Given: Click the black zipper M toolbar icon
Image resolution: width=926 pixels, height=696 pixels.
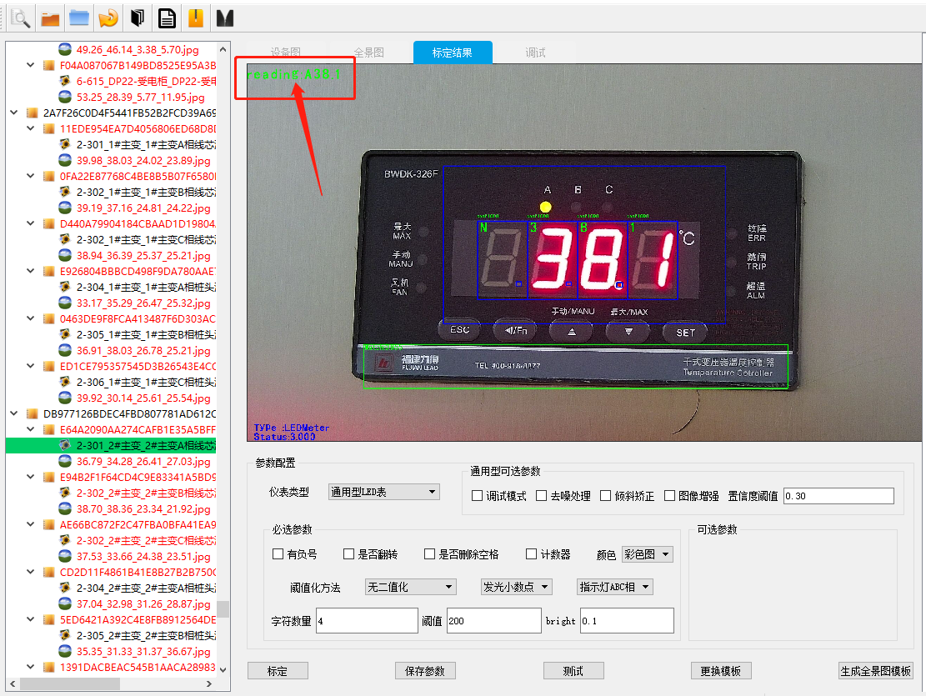Looking at the screenshot, I should (225, 18).
